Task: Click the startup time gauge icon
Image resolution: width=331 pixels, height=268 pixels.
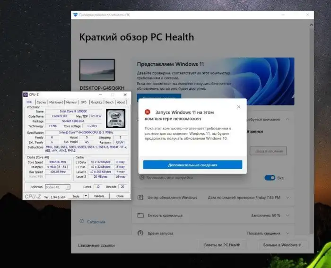Action: click(140, 233)
